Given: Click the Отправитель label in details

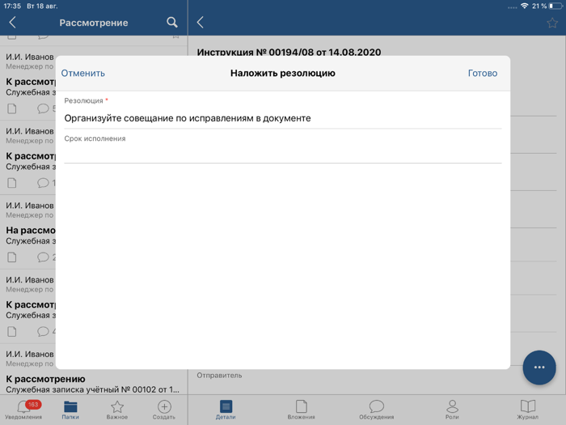Looking at the screenshot, I should pos(219,376).
